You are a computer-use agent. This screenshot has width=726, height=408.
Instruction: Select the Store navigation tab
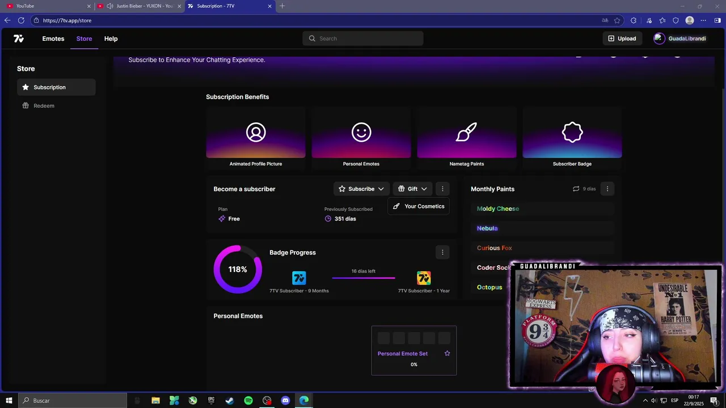click(84, 39)
